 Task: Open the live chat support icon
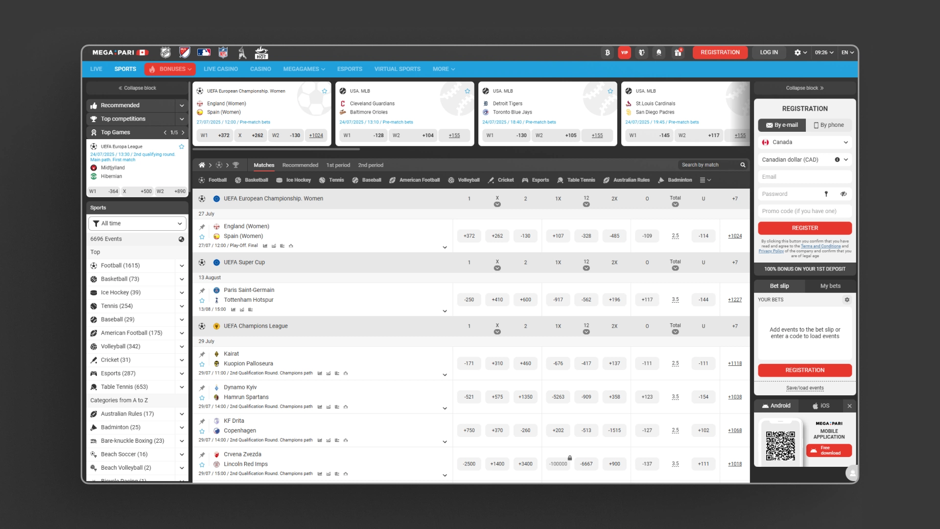coord(852,473)
